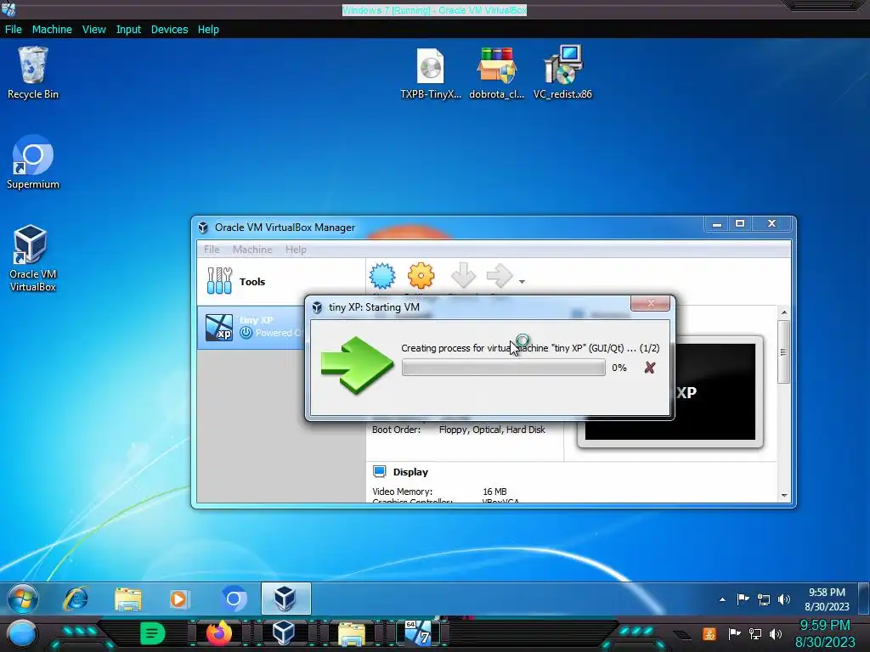The height and width of the screenshot is (652, 870).
Task: Click the orange Java tray icon on host
Action: pos(709,633)
